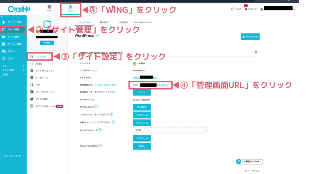
Task: Collapse the left sidebar chevron
Action: (2, 17)
